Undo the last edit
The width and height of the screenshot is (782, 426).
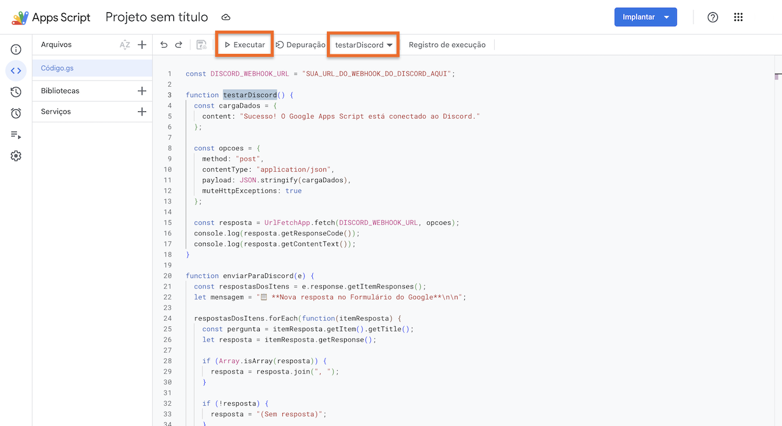coord(164,45)
